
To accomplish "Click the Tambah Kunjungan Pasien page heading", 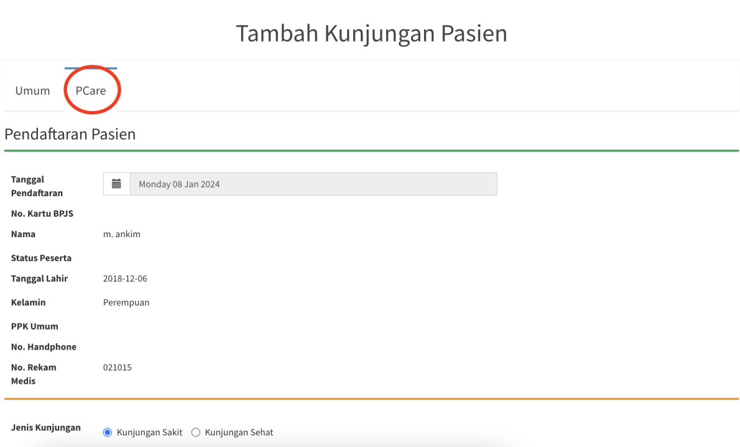I will tap(371, 34).
